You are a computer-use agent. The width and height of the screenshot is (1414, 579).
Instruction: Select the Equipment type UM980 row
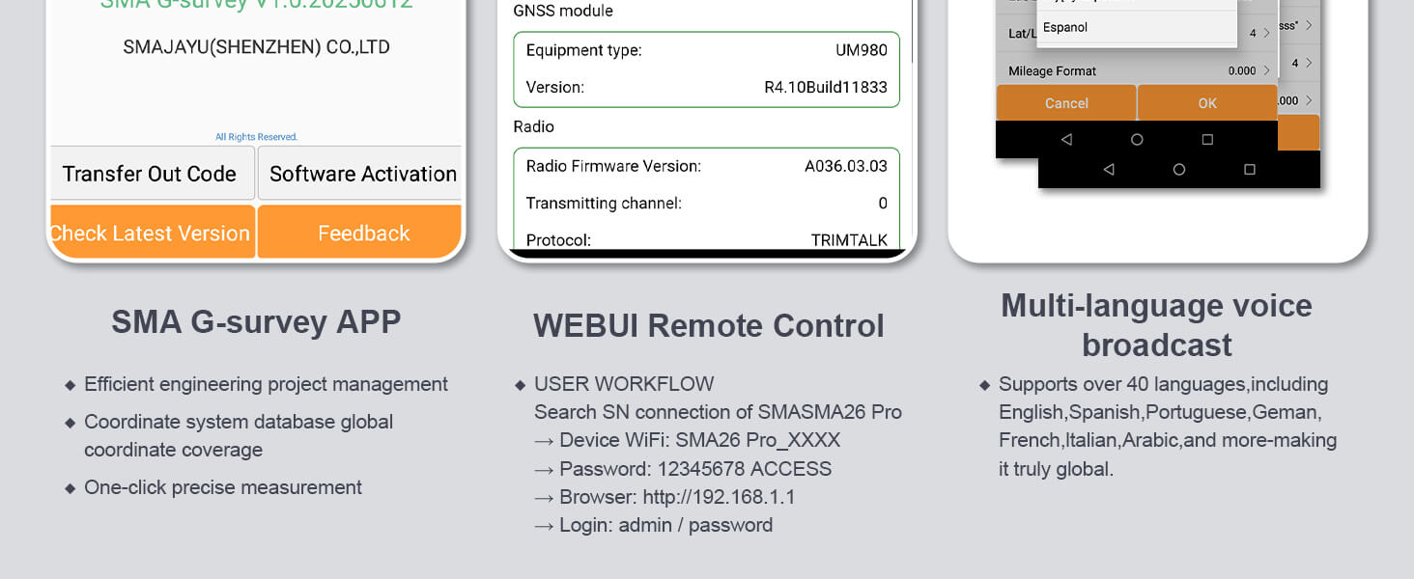click(707, 50)
